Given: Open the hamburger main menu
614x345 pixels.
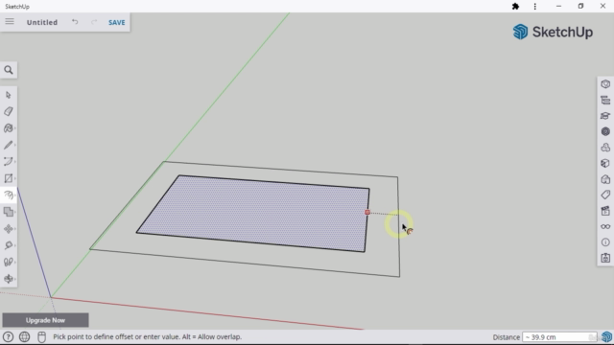Looking at the screenshot, I should point(10,22).
